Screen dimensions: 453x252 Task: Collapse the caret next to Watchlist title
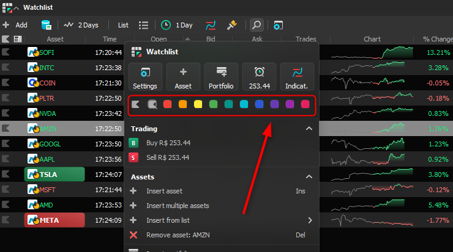[17, 8]
